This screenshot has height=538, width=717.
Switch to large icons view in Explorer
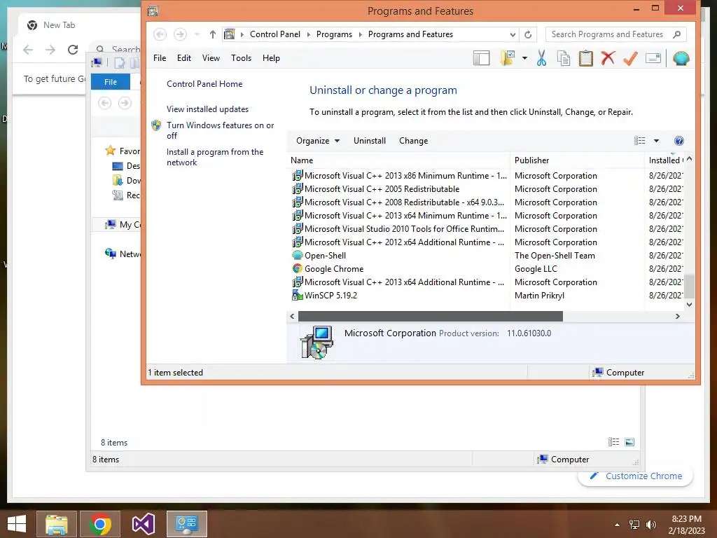(x=629, y=442)
